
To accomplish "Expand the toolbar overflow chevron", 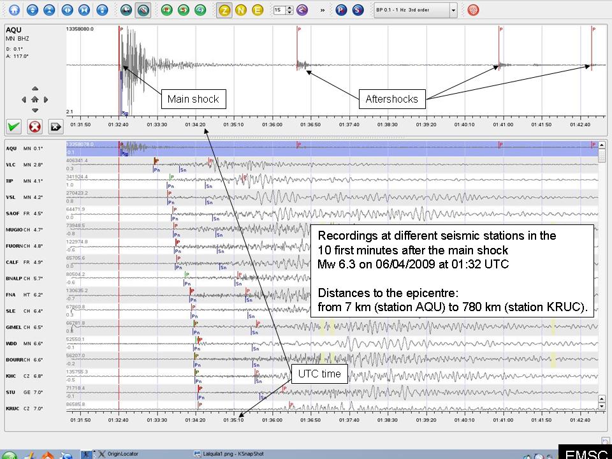I will (x=322, y=10).
